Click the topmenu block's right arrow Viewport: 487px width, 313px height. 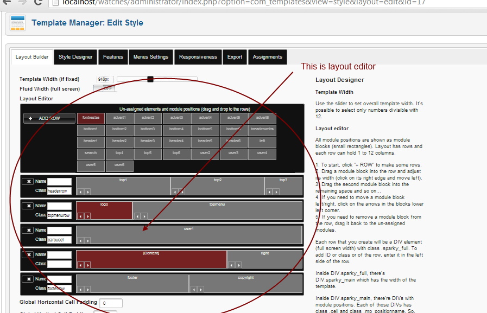point(144,216)
